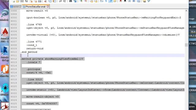
Task: Play back the recorded macro
Action: click(x=130, y=1)
